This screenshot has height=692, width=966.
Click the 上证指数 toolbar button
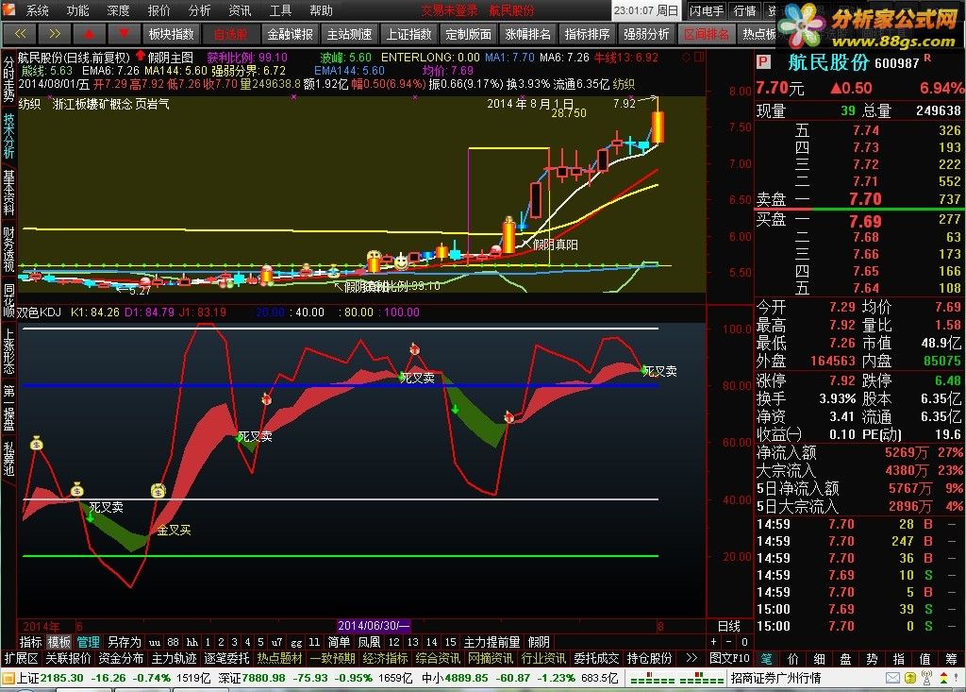(409, 34)
